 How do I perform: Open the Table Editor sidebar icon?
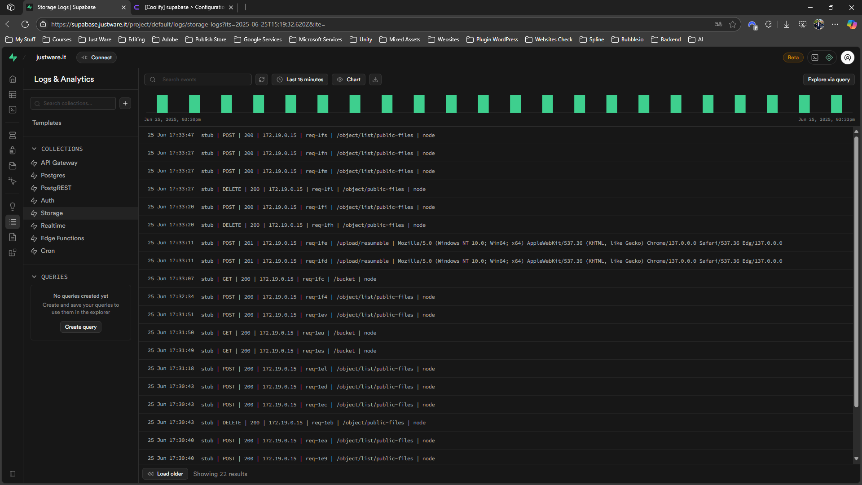tap(12, 94)
